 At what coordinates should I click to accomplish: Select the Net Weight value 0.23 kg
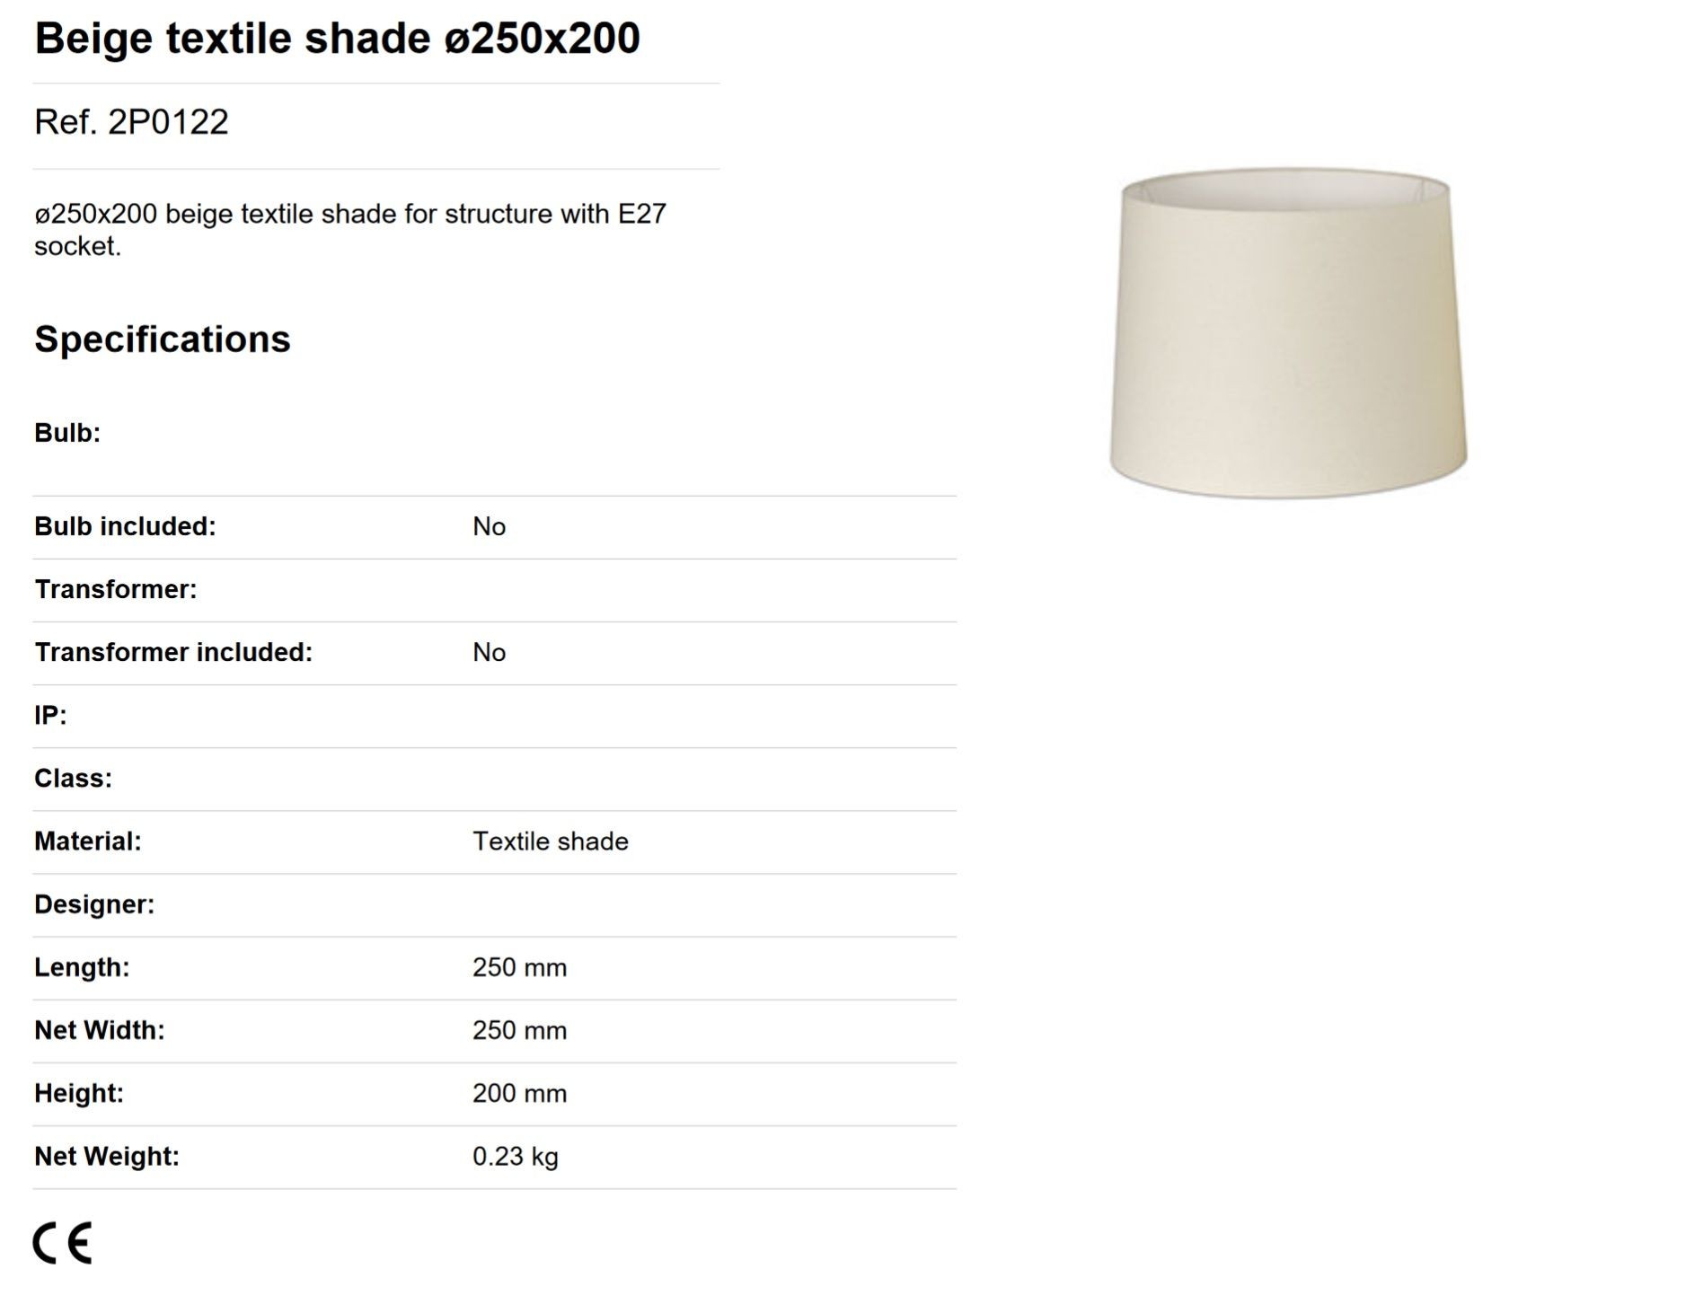coord(516,1157)
